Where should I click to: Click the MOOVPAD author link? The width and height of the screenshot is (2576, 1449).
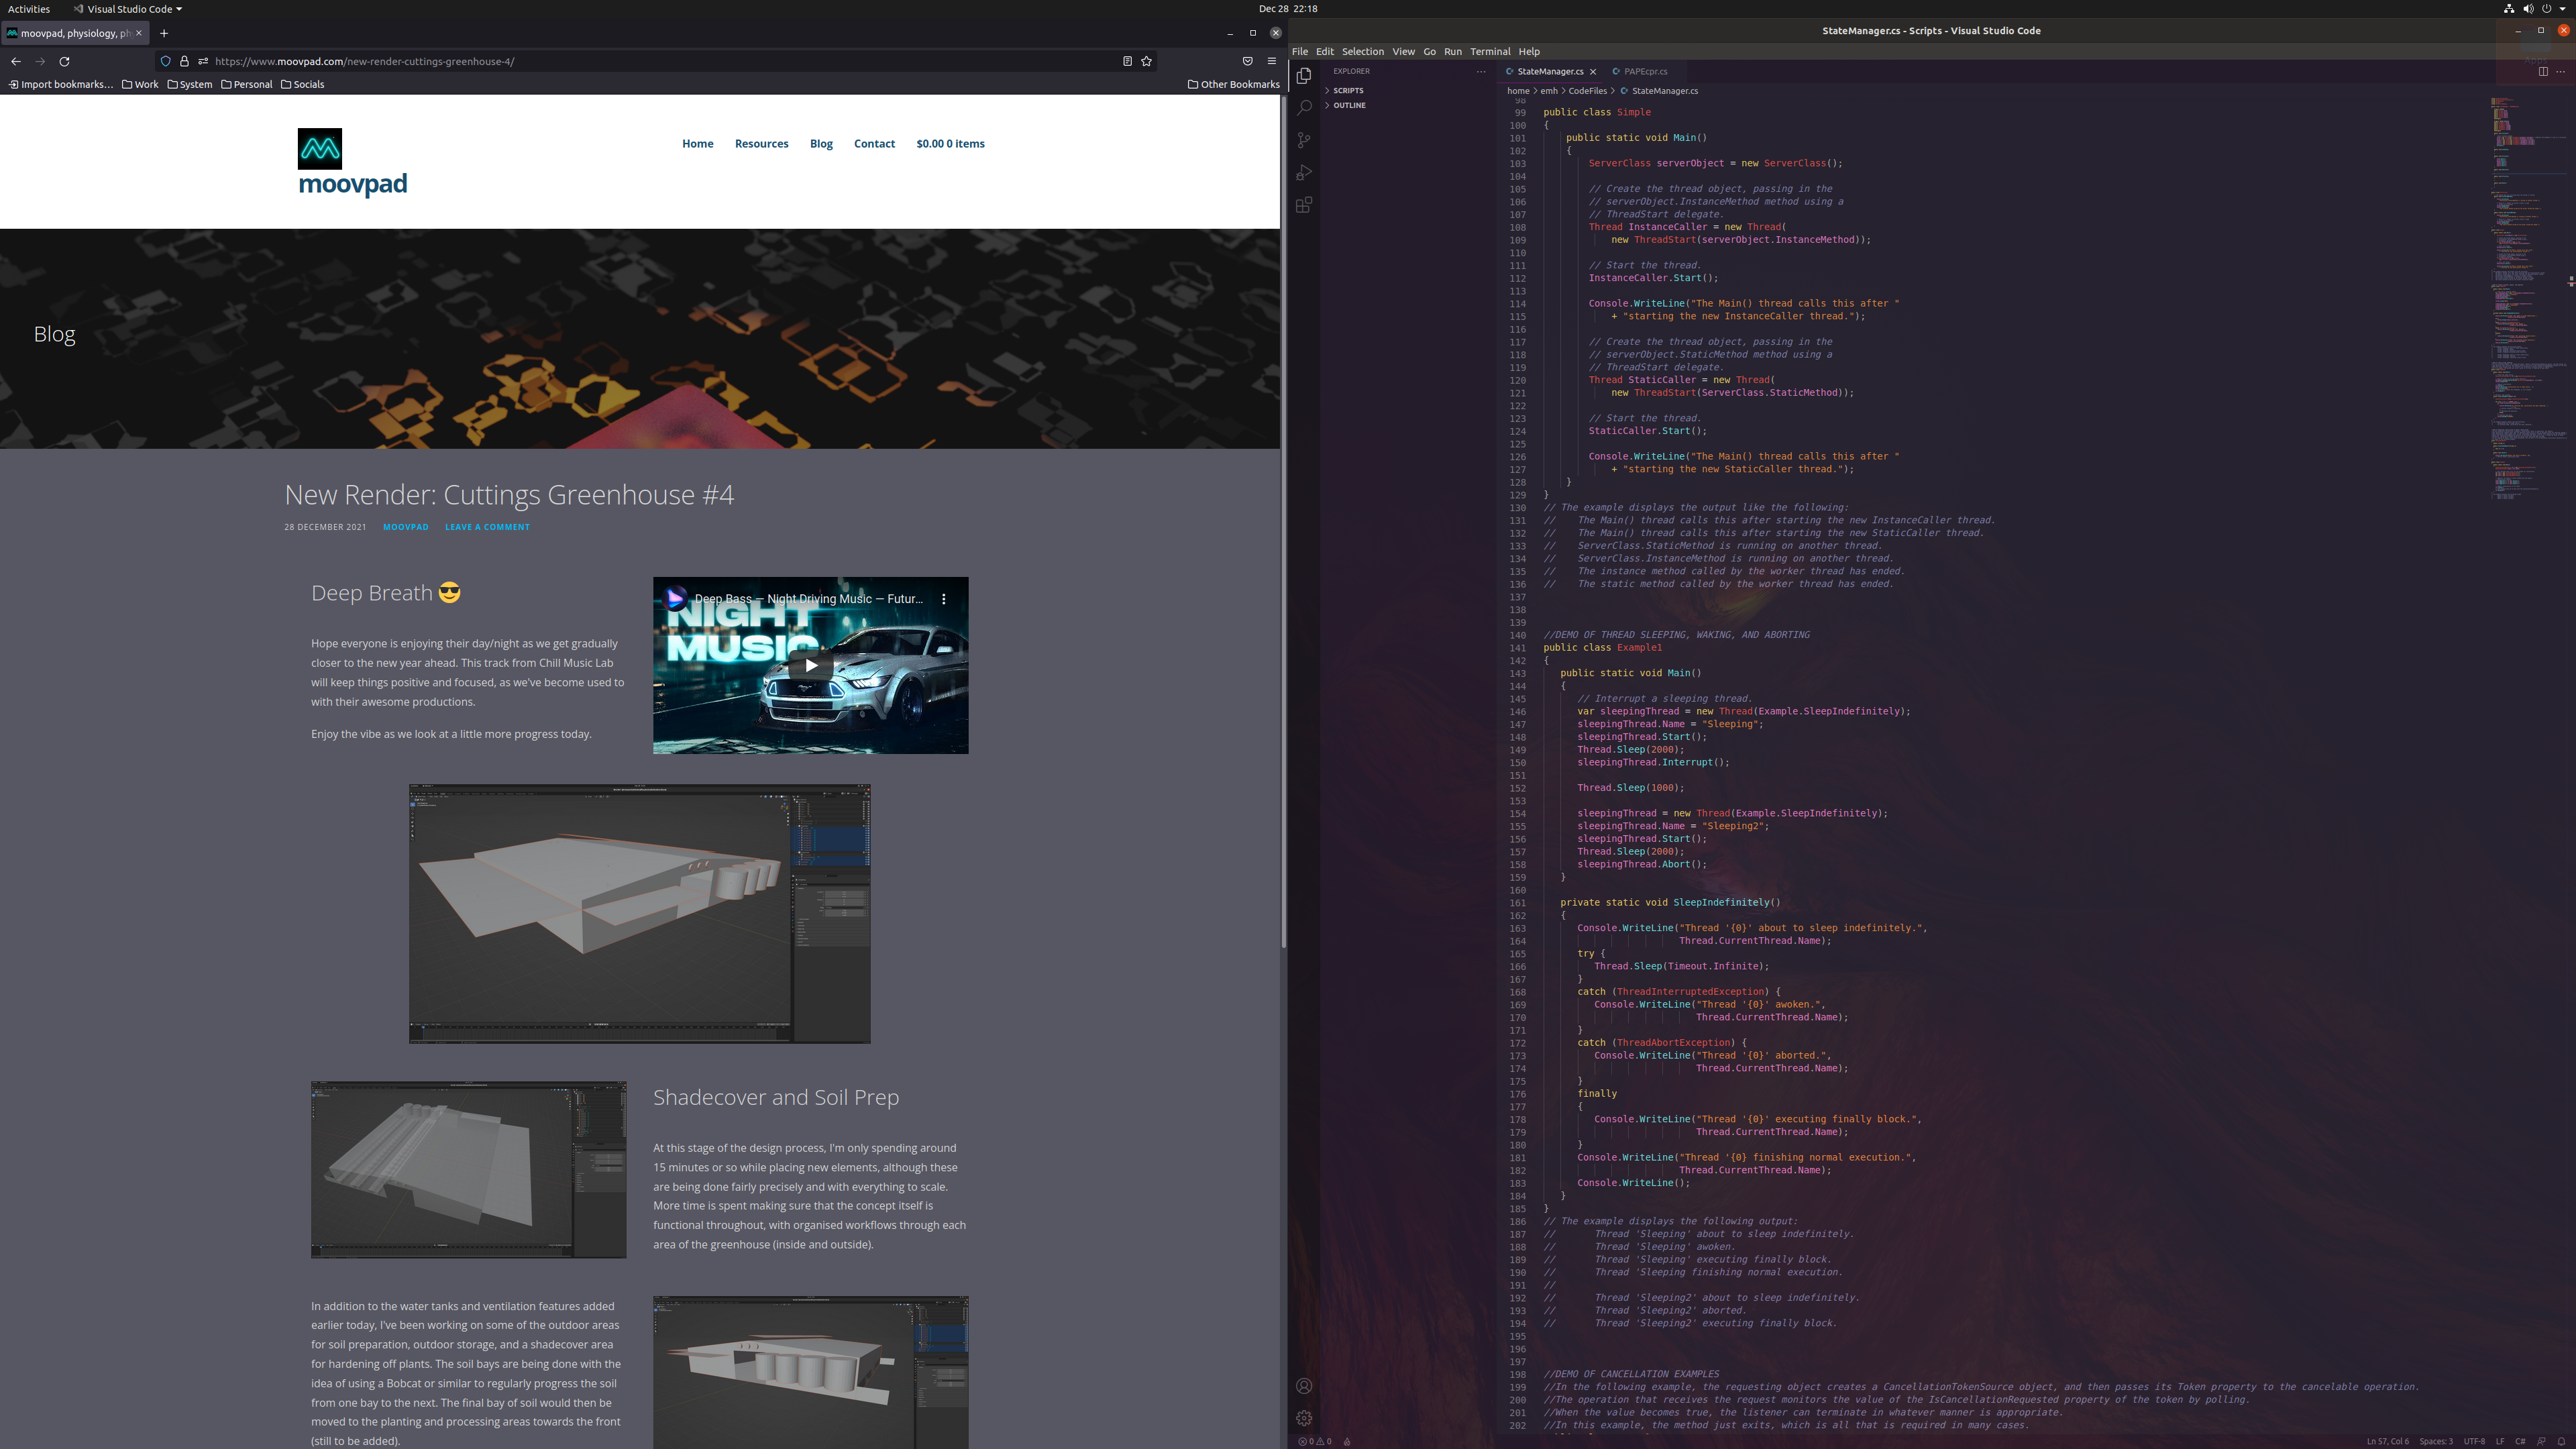click(x=405, y=527)
